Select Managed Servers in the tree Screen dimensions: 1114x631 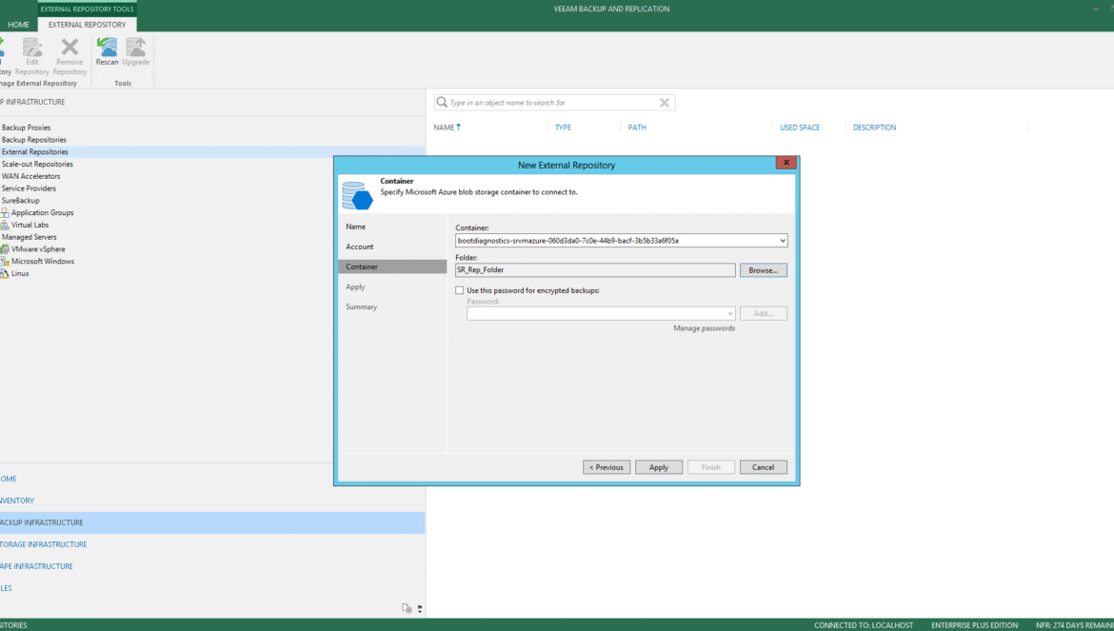coord(30,237)
